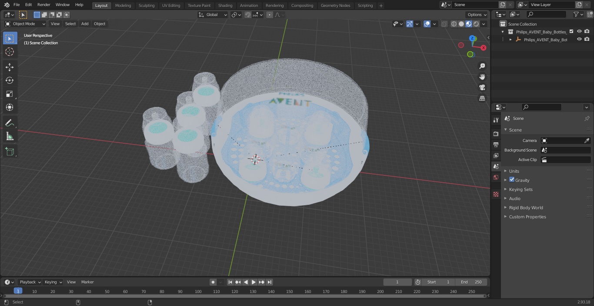Jump to the start frame
Screen dimensions: 594x306
click(230, 282)
